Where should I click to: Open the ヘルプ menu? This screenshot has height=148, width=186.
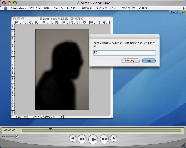tap(143, 8)
